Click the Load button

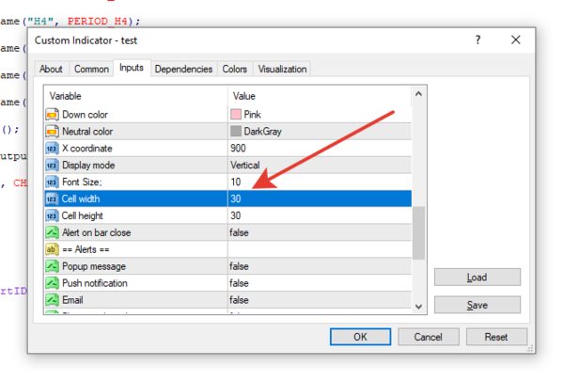point(477,278)
